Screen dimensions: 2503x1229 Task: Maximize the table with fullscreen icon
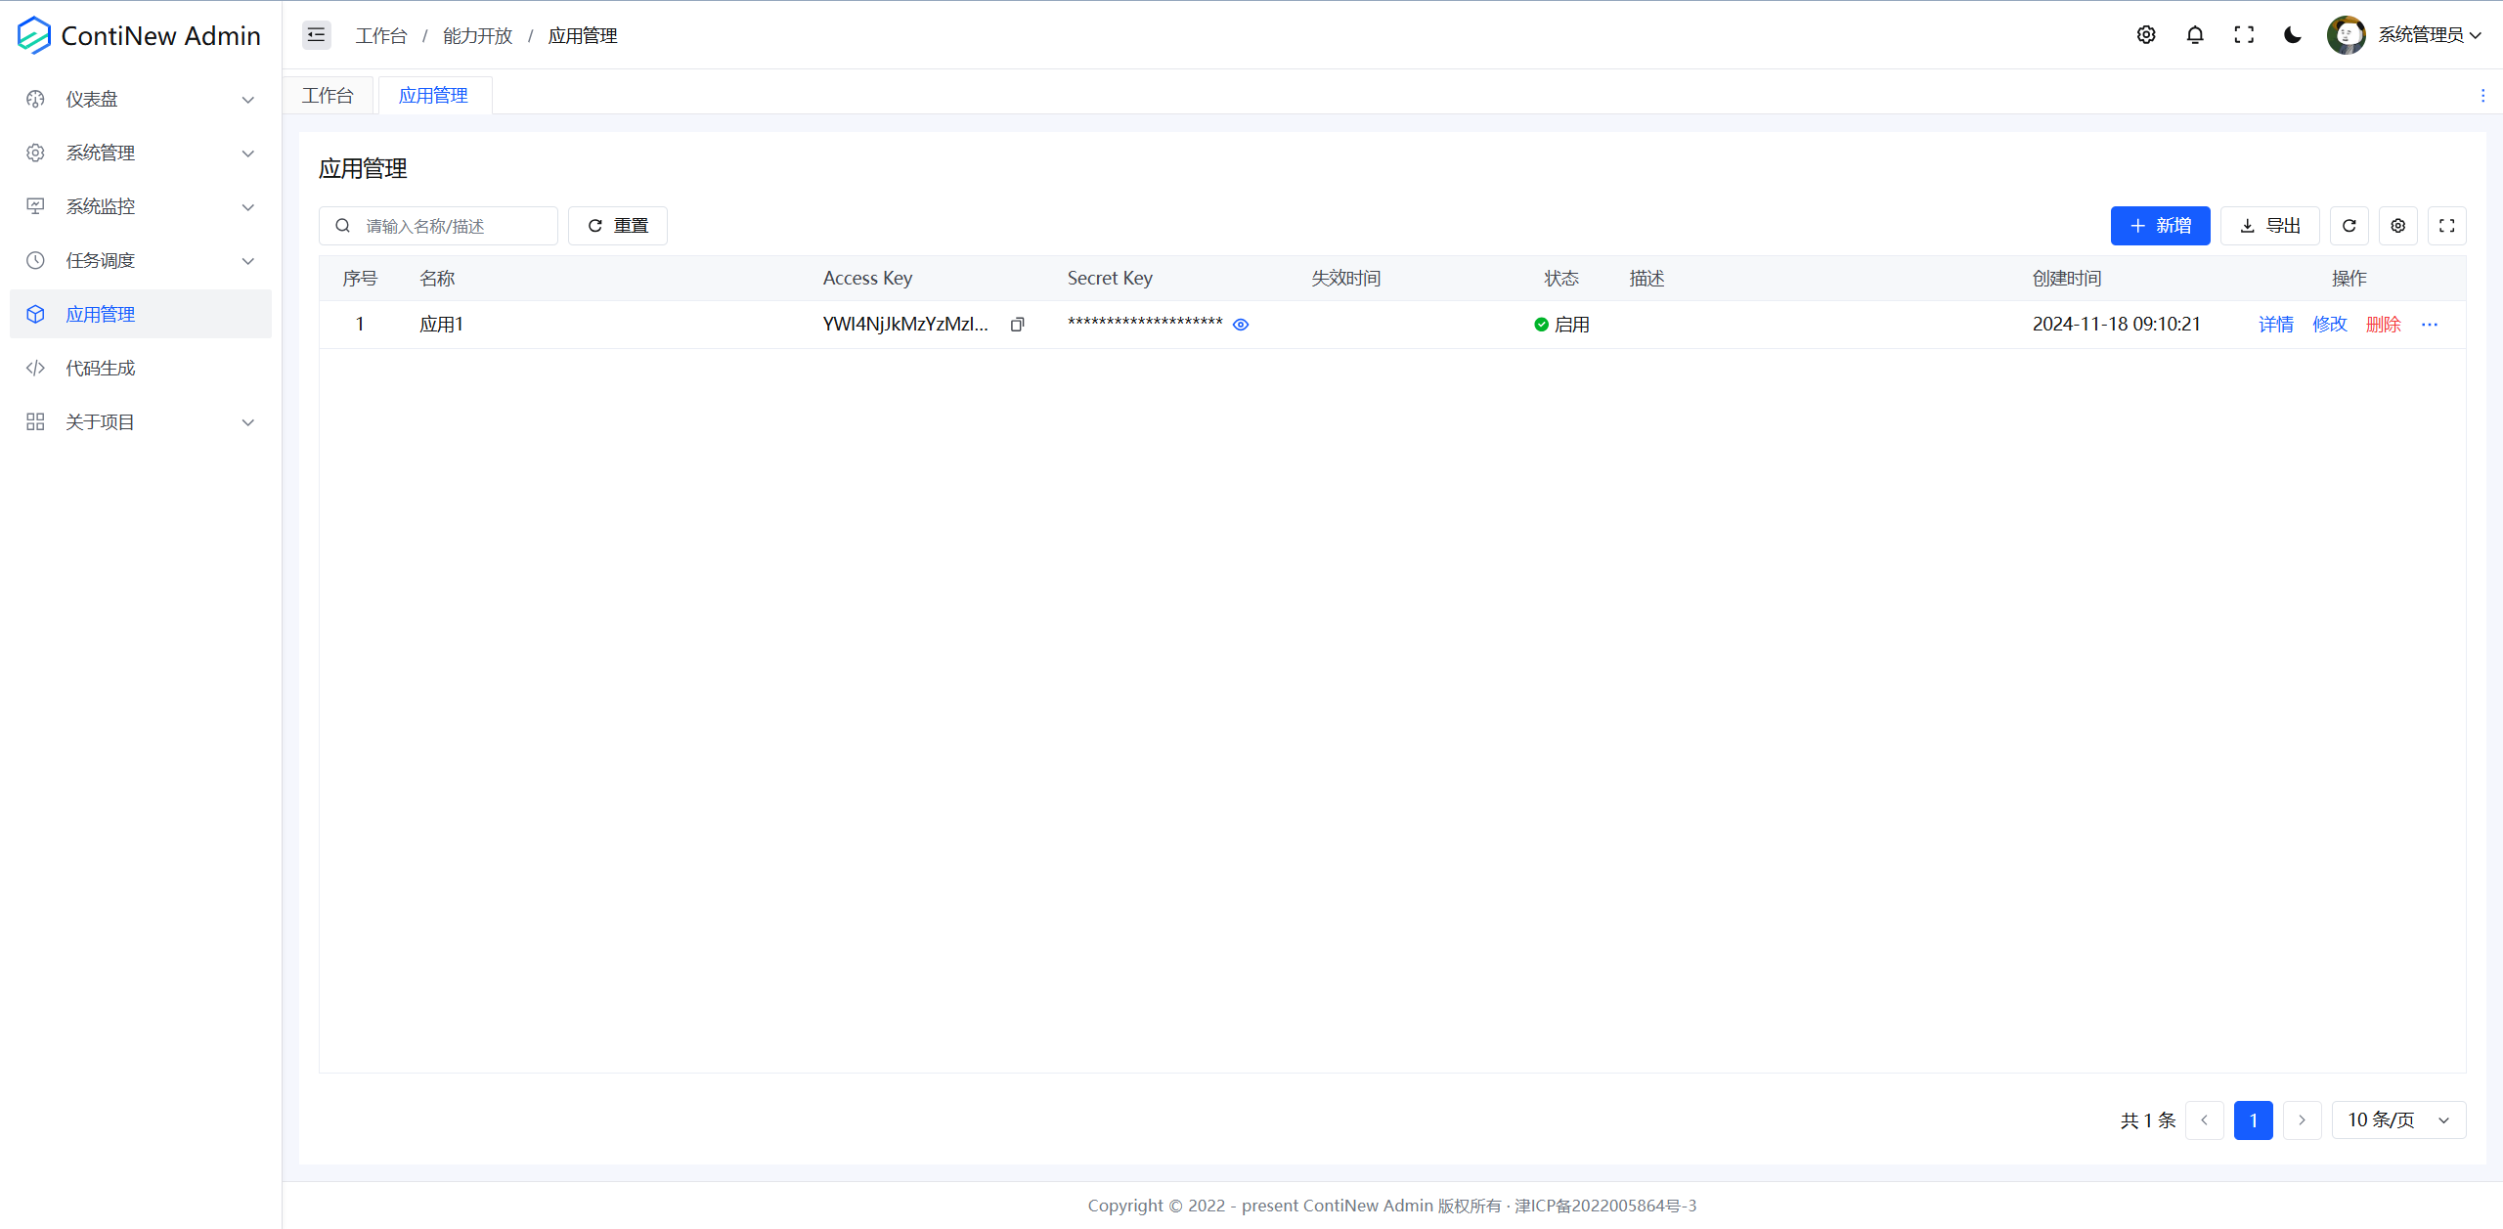click(2446, 226)
